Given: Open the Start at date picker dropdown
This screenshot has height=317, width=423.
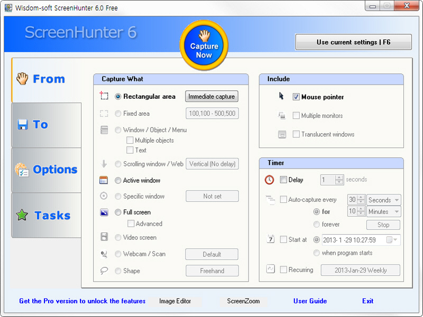Looking at the screenshot, I should point(395,240).
